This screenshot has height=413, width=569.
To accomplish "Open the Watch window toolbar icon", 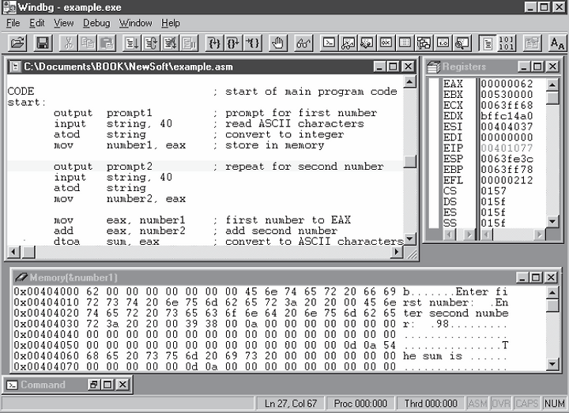I will pyautogui.click(x=348, y=43).
